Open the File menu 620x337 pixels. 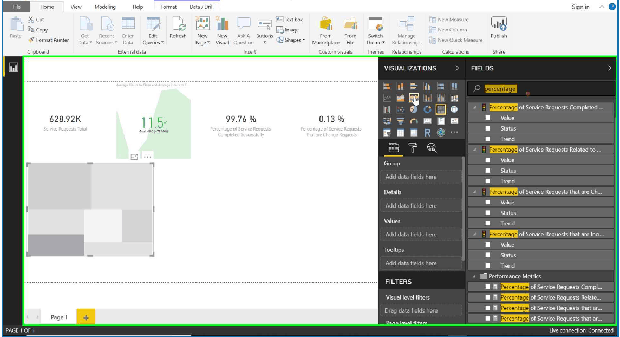coord(17,7)
